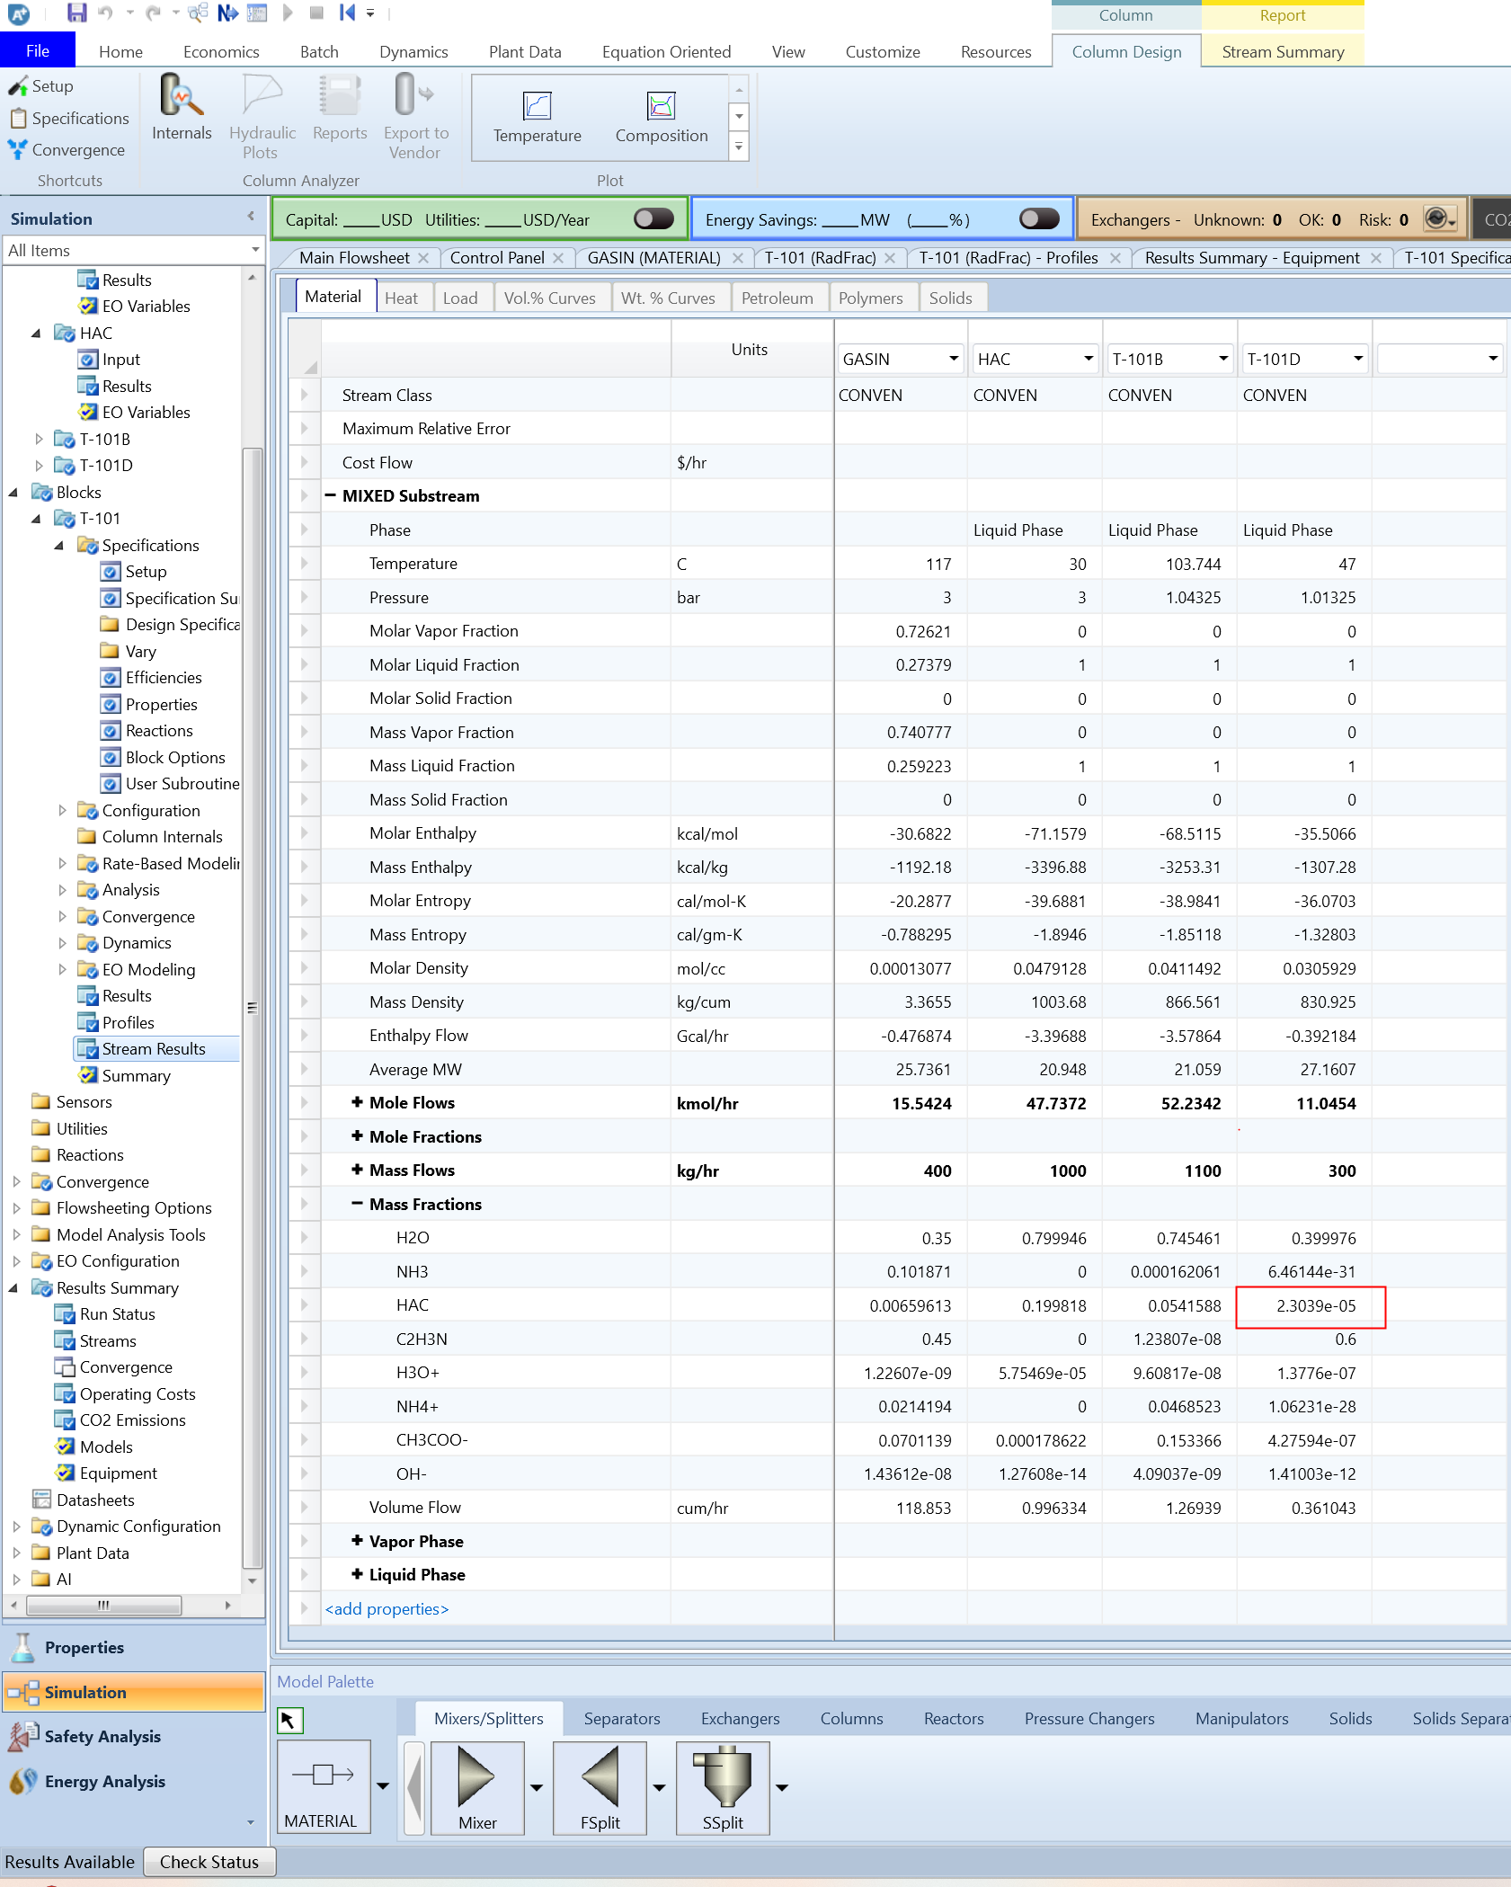Image resolution: width=1511 pixels, height=1887 pixels.
Task: Open the Economics ribbon tab
Action: point(221,52)
